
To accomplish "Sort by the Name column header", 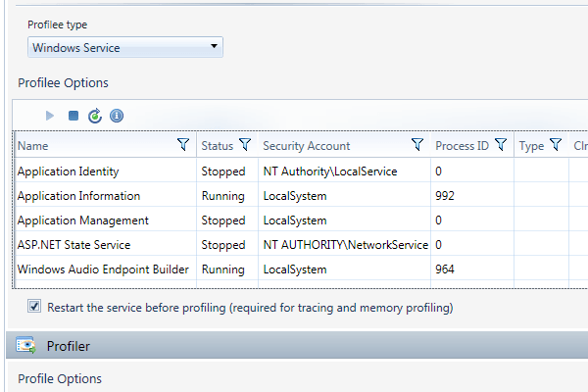I will click(x=33, y=146).
